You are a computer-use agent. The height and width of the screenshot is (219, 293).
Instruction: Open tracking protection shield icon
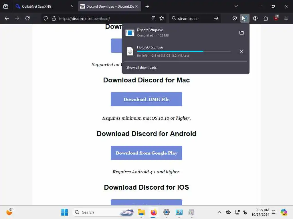point(46,19)
